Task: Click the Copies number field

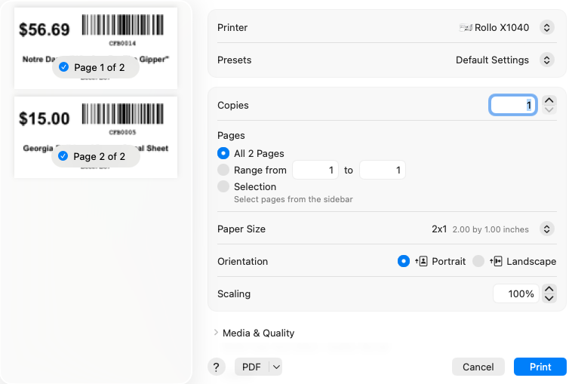Action: coord(512,105)
